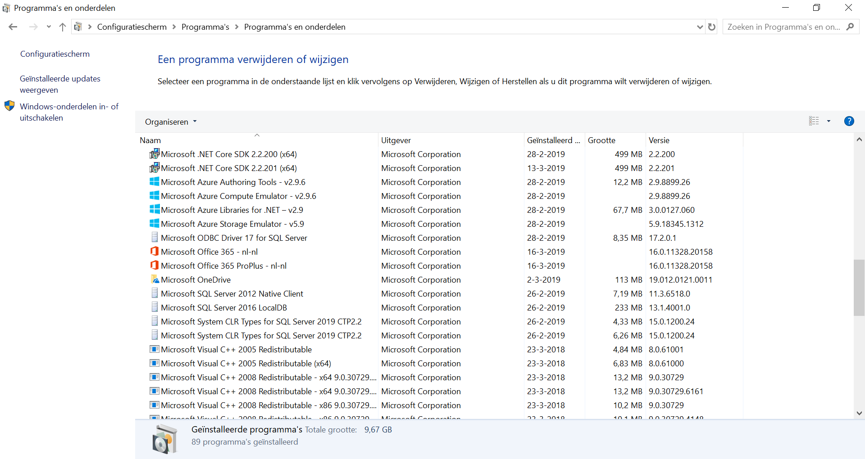This screenshot has width=865, height=459.
Task: Select Microsoft OneDrive row name
Action: click(x=196, y=279)
